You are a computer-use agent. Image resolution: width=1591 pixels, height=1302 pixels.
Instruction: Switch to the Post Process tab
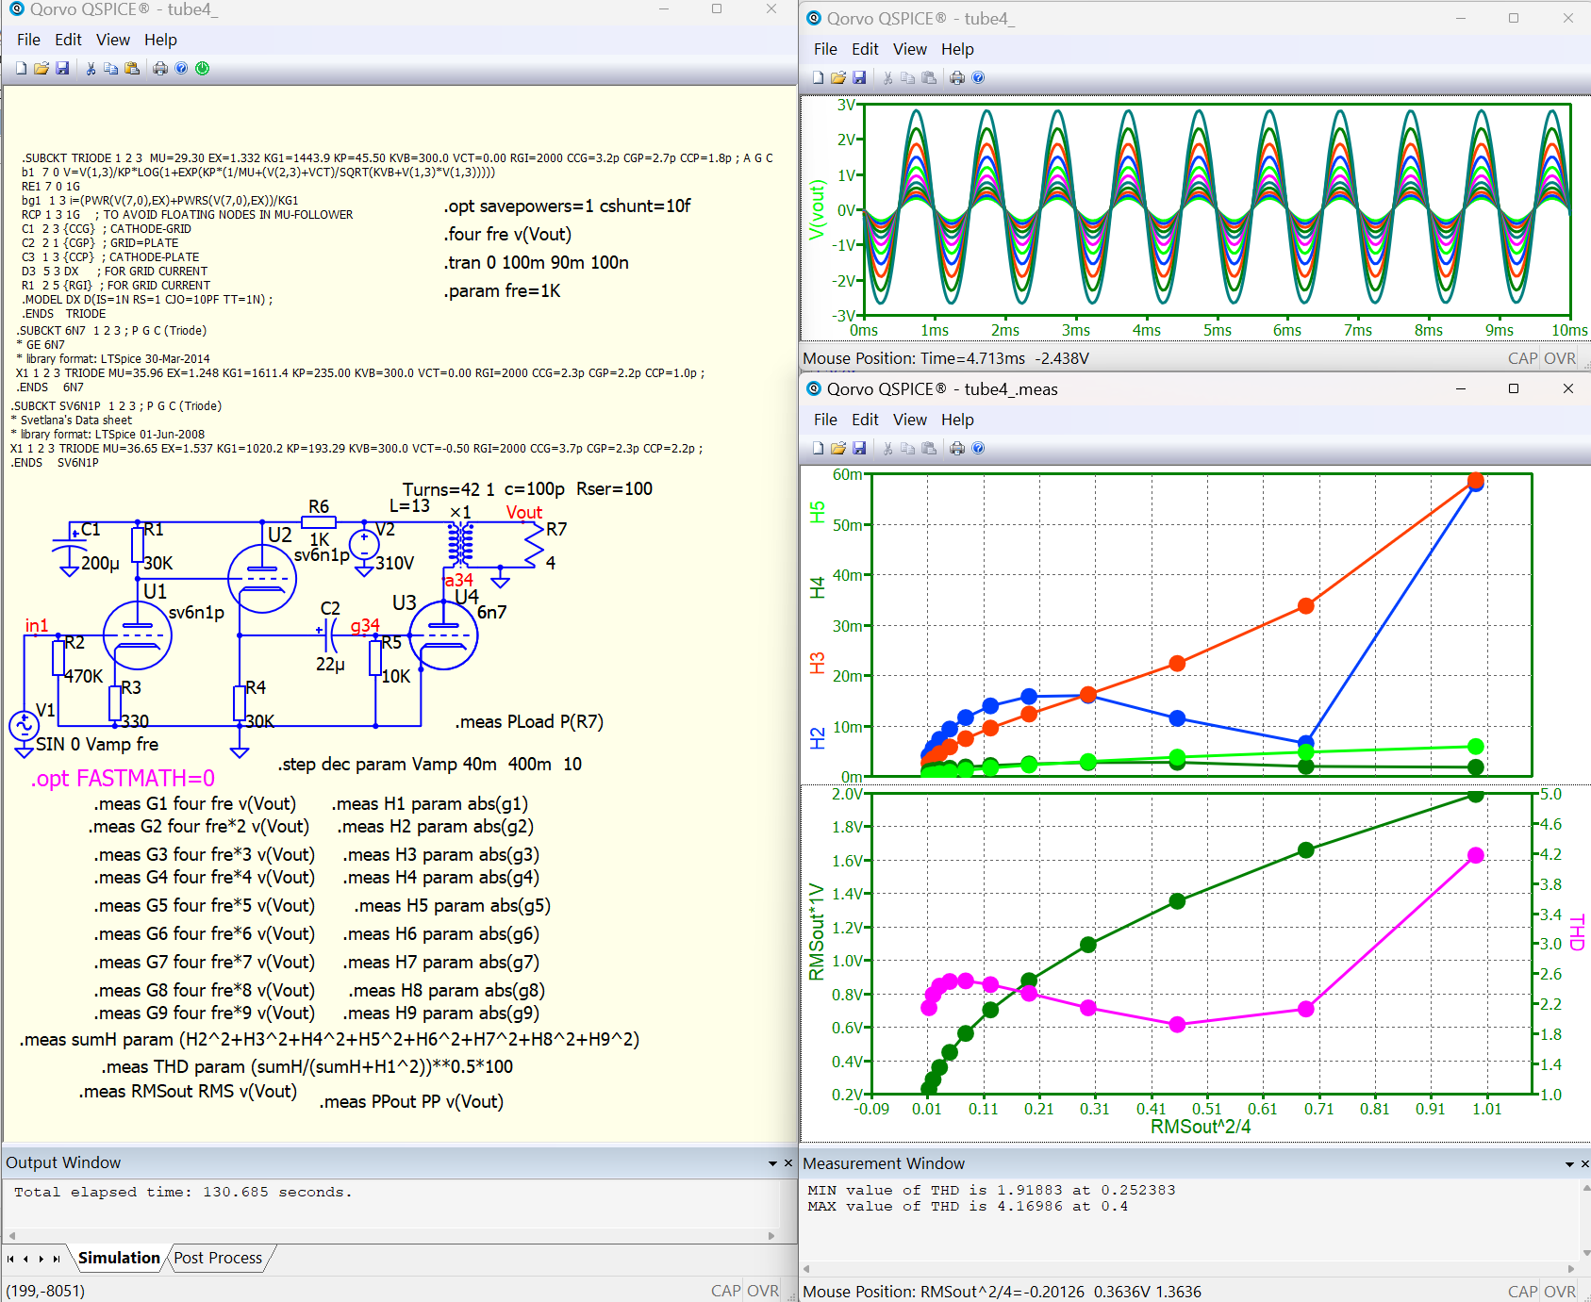[x=218, y=1258]
